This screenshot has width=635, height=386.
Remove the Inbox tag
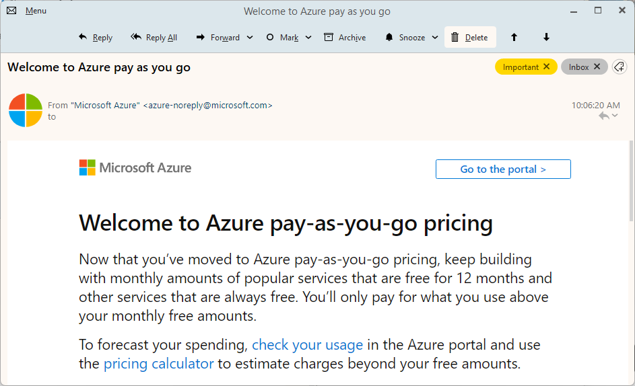[x=597, y=67]
